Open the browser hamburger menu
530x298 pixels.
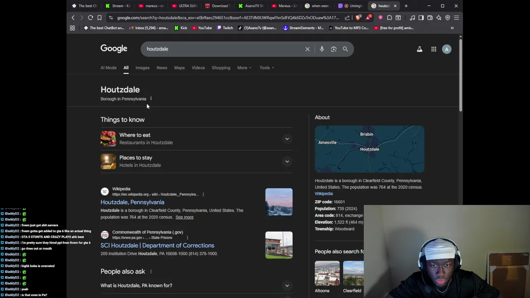(456, 18)
